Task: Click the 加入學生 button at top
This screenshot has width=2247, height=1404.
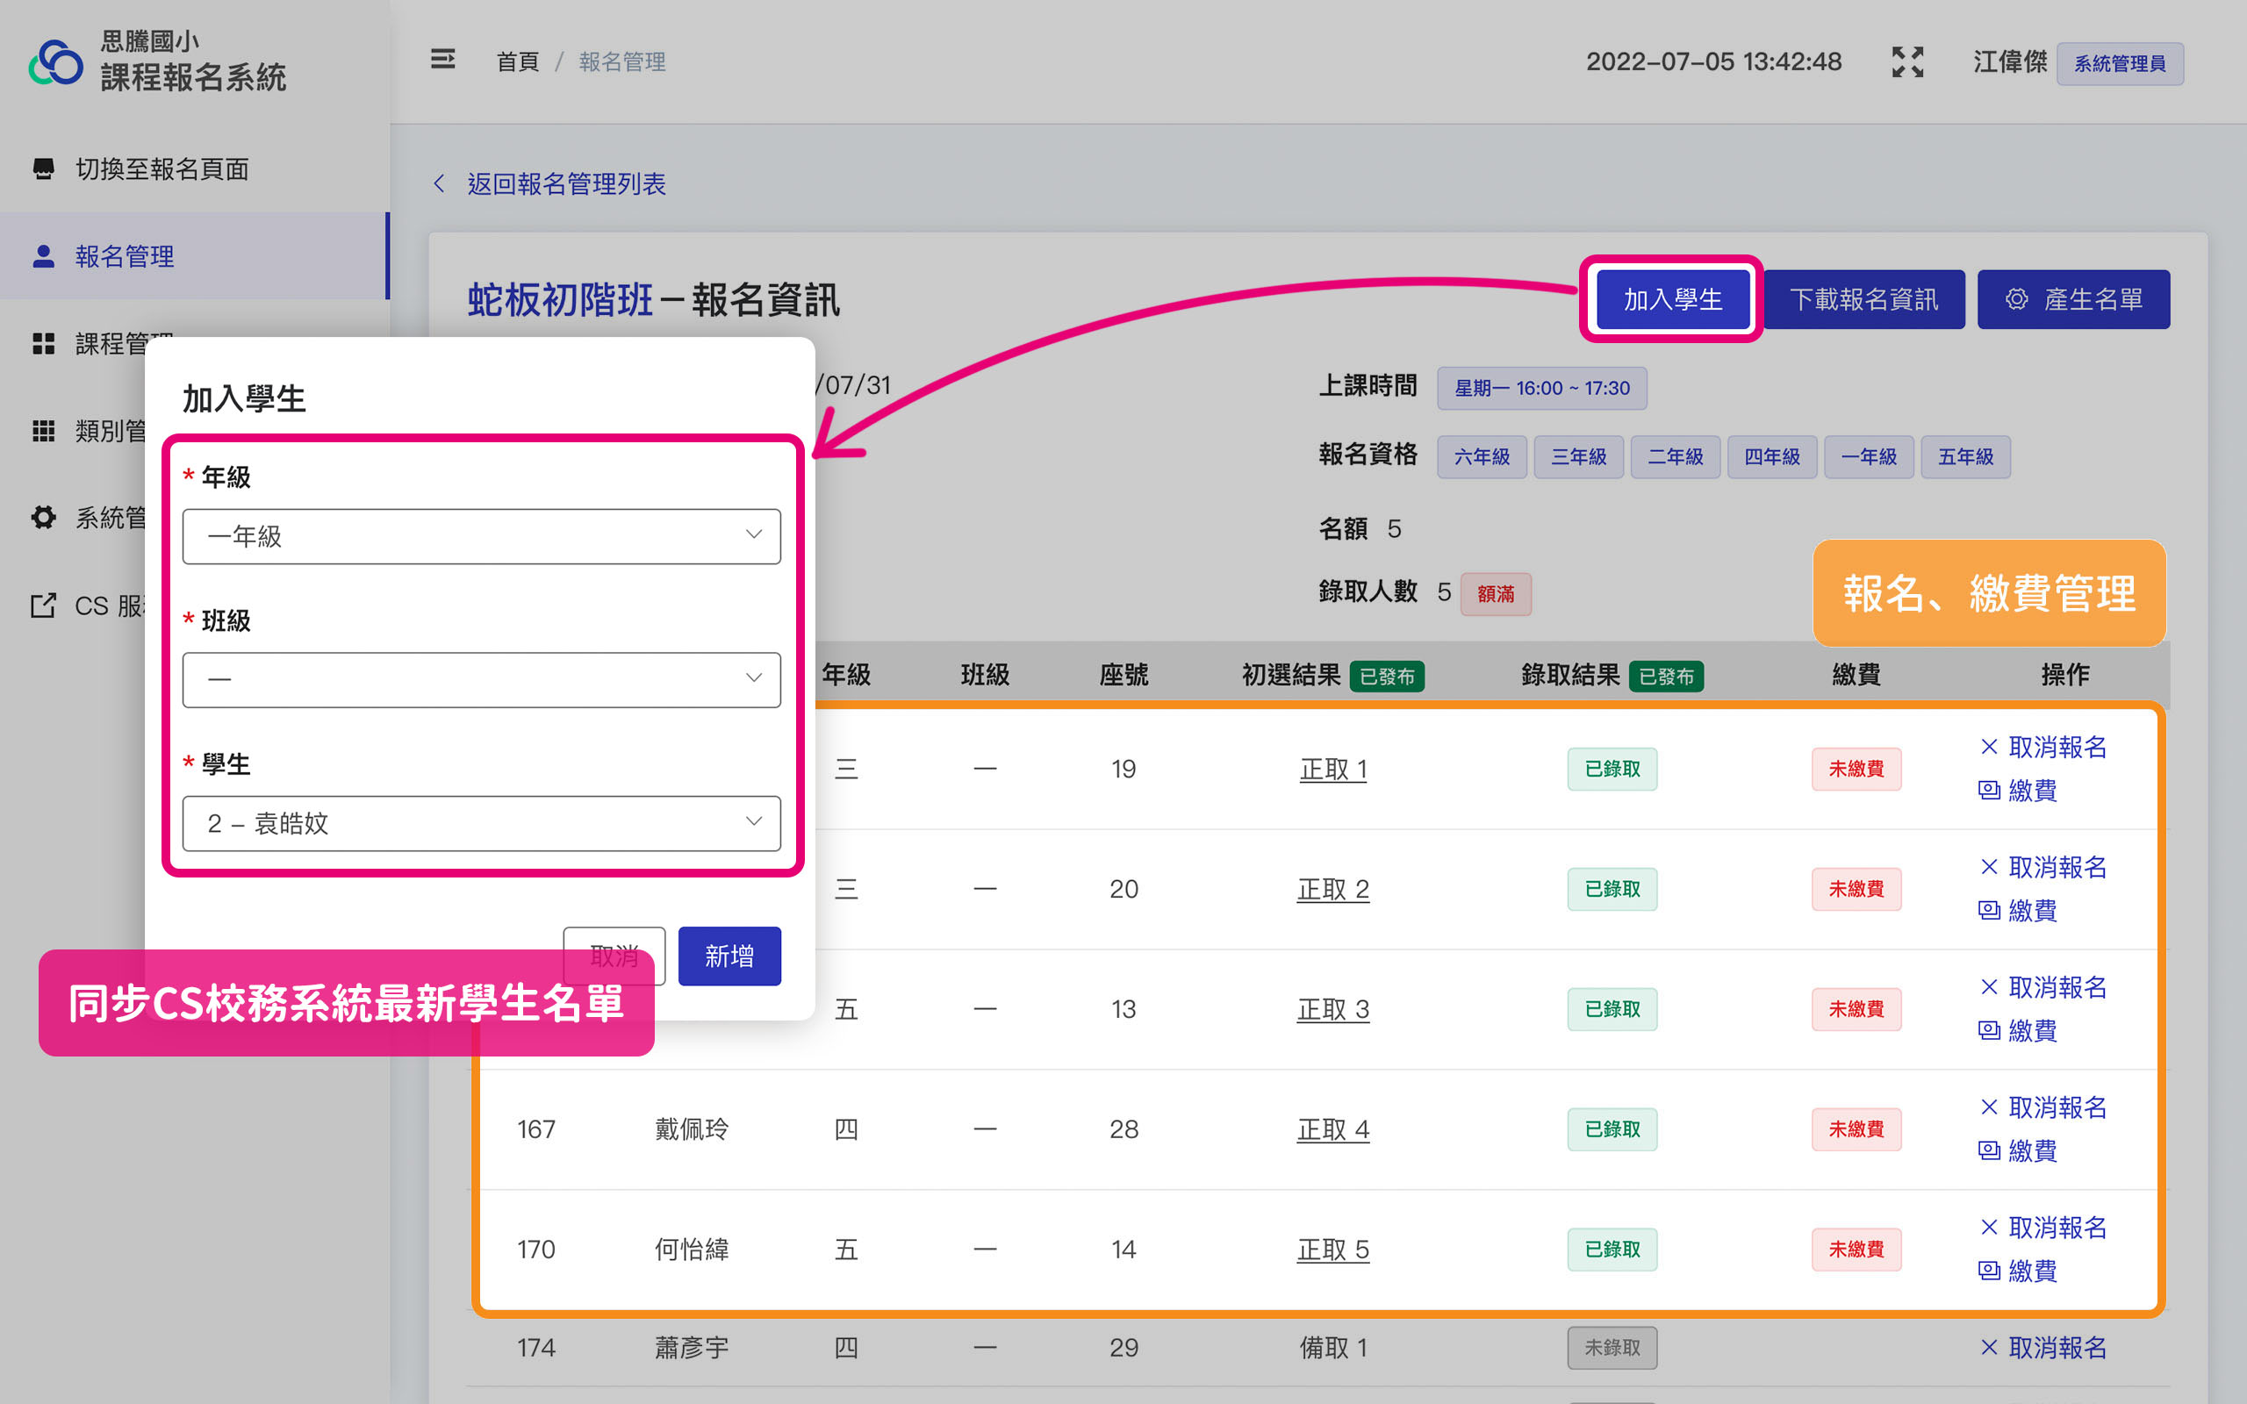Action: pyautogui.click(x=1671, y=300)
